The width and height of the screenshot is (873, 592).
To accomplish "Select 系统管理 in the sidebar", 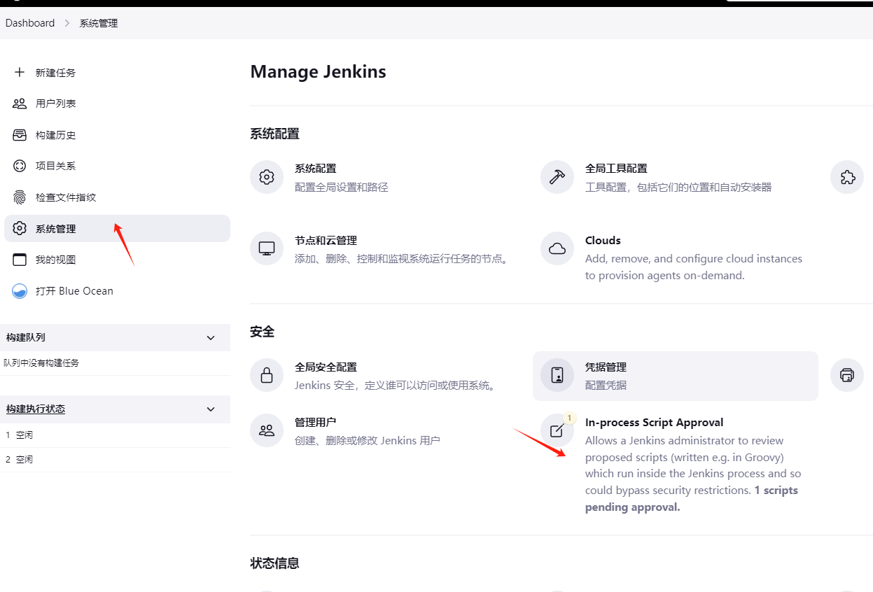I will (x=117, y=229).
